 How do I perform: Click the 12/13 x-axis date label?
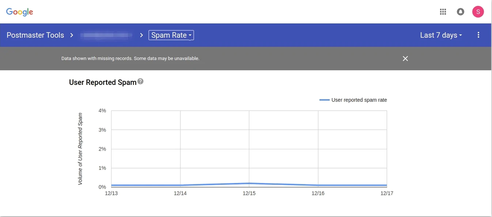[111, 193]
